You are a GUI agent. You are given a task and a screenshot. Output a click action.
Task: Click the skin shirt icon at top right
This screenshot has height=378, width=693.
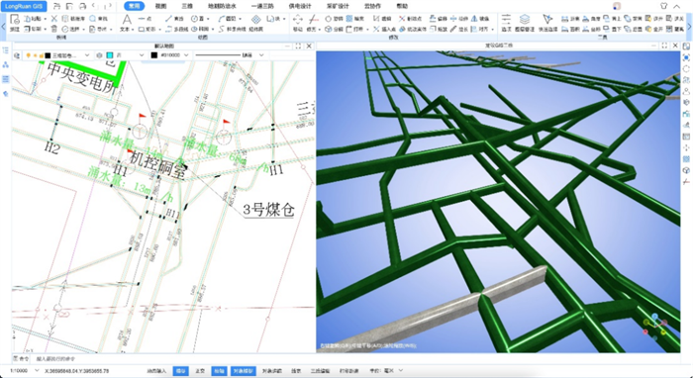tap(663, 6)
